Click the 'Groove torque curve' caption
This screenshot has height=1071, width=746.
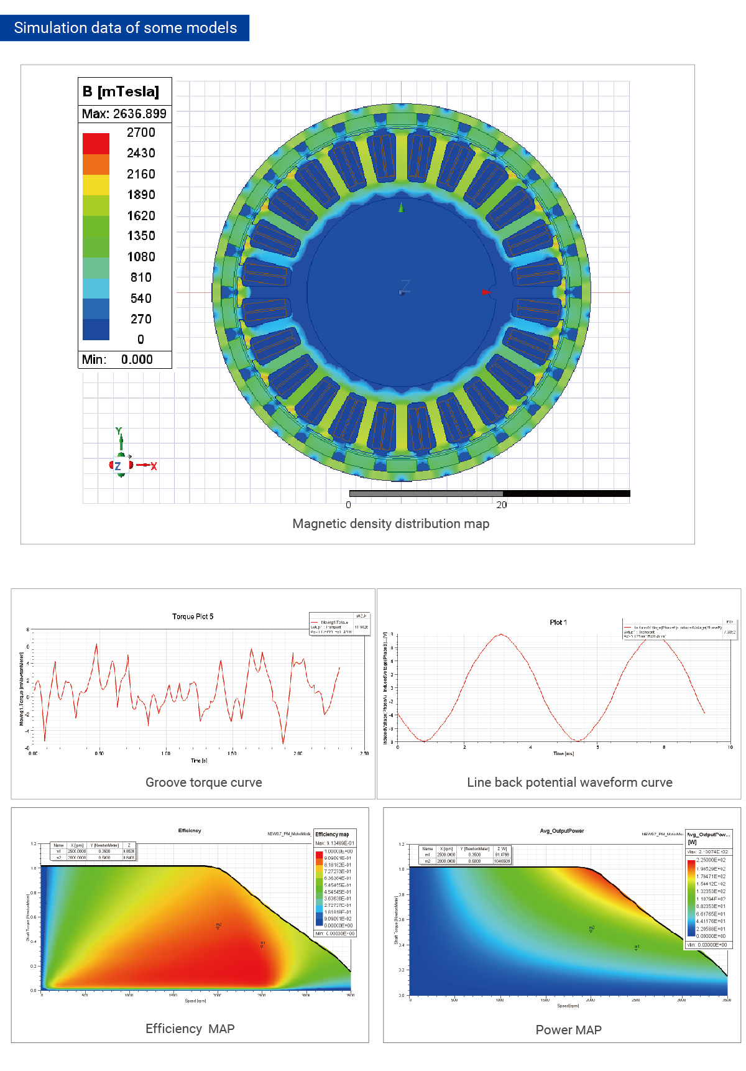[203, 782]
